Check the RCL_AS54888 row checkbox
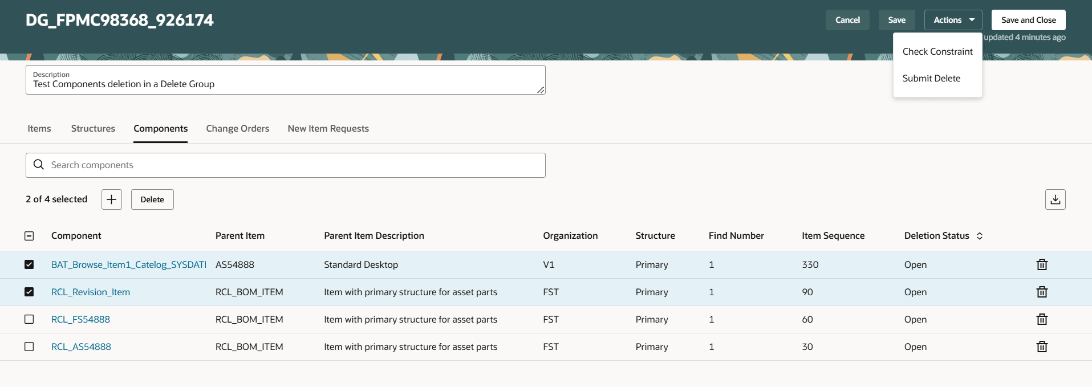 29,347
